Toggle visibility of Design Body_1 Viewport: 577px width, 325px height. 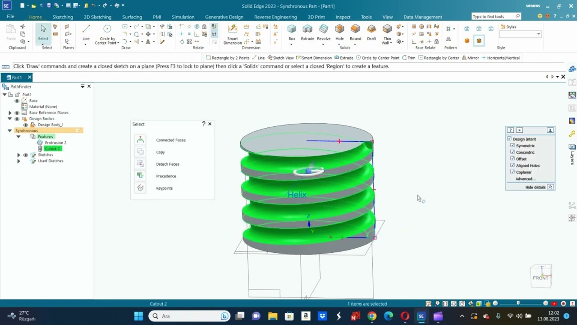click(x=26, y=125)
